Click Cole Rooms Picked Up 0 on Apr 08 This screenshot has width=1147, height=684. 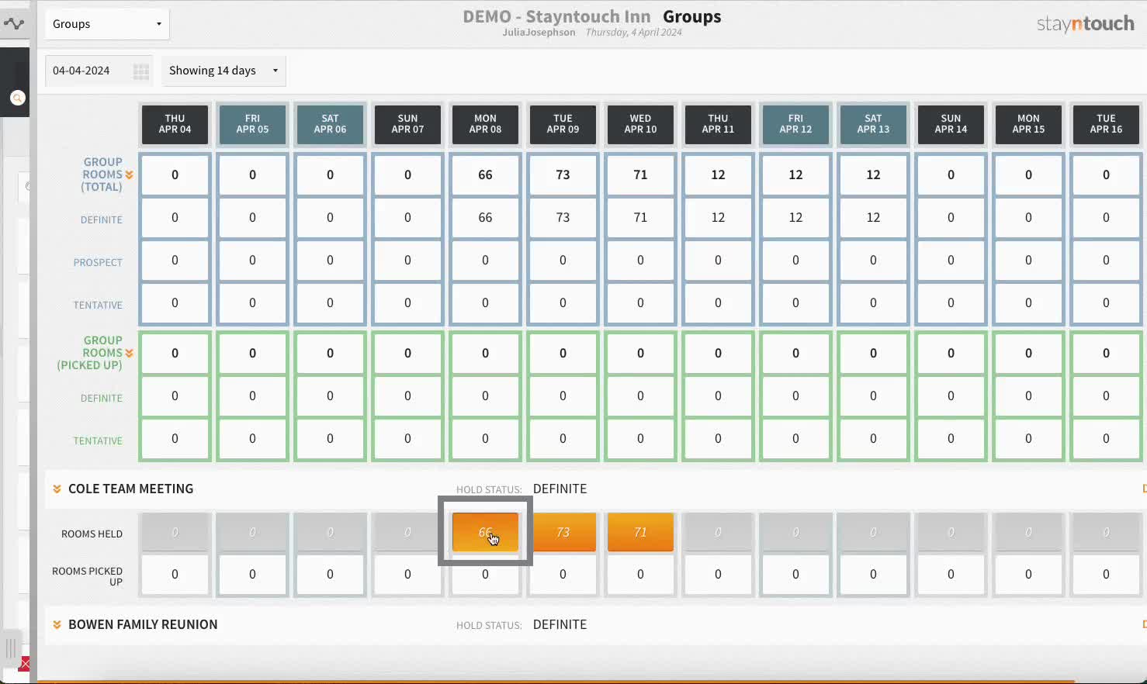tap(485, 575)
